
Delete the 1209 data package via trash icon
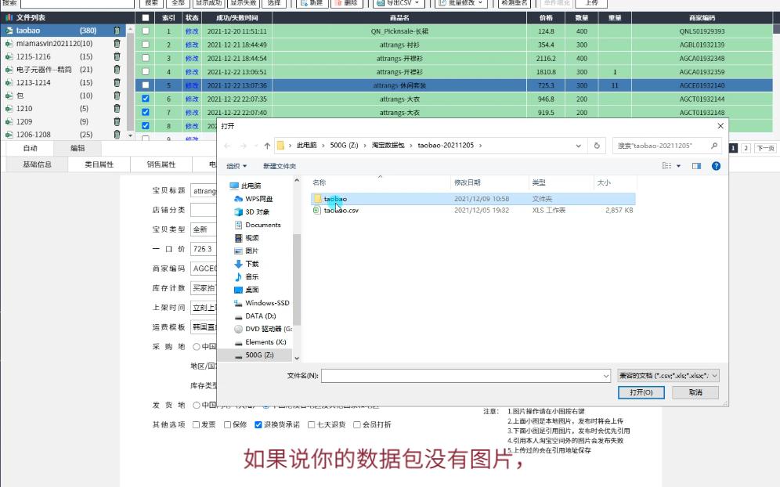pyautogui.click(x=115, y=121)
